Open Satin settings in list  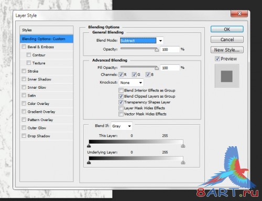click(31, 96)
